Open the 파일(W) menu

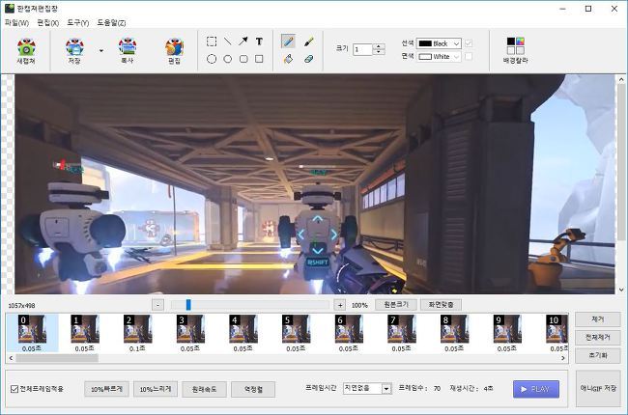pyautogui.click(x=16, y=23)
